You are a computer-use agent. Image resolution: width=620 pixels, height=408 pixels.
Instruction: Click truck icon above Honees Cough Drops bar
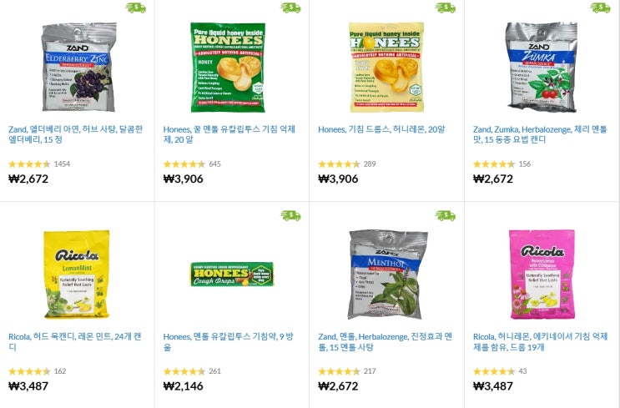(x=290, y=215)
